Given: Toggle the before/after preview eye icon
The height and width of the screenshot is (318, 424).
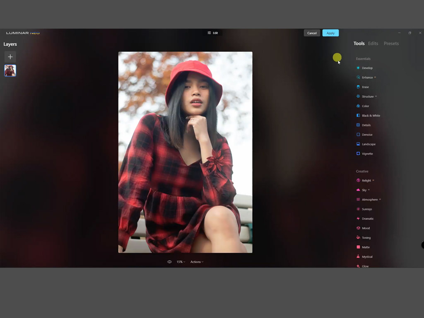Looking at the screenshot, I should (169, 262).
